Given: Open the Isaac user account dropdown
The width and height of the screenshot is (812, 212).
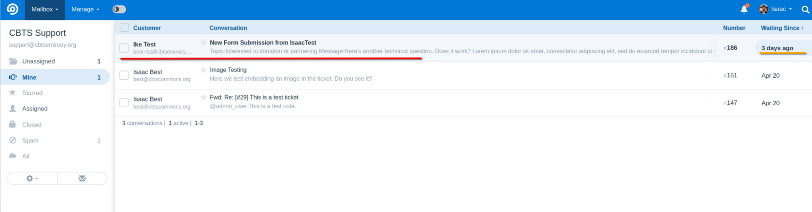Looking at the screenshot, I should tap(776, 9).
